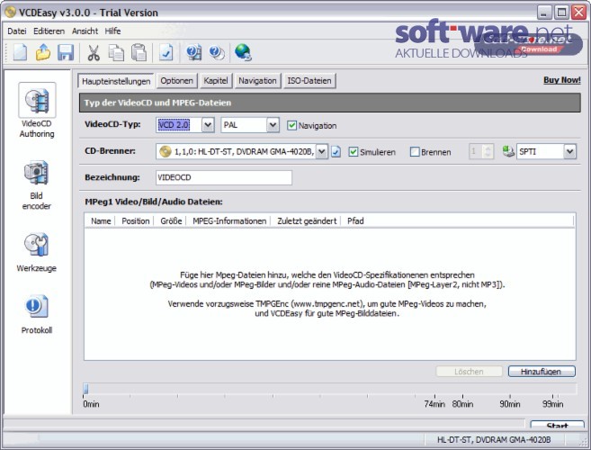Click the question mark help icon
The height and width of the screenshot is (450, 591).
click(x=217, y=52)
